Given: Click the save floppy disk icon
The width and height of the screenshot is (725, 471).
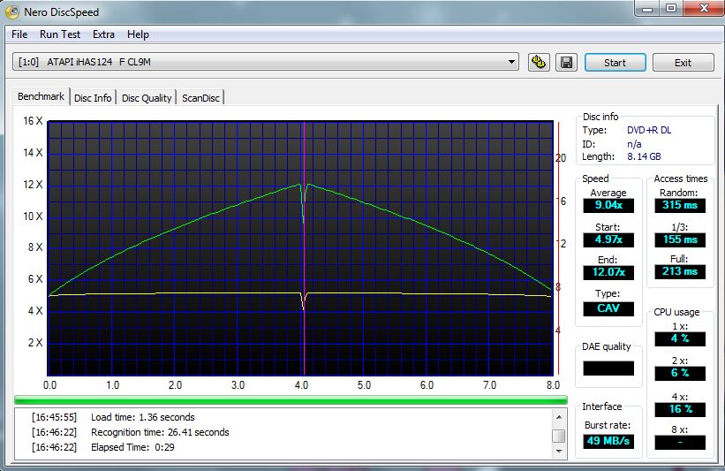Looking at the screenshot, I should pyautogui.click(x=565, y=63).
